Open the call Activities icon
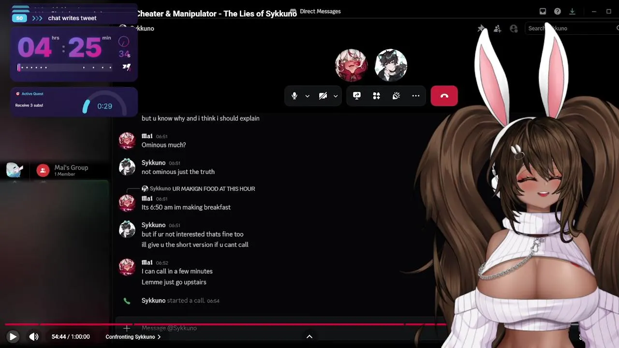 pyautogui.click(x=376, y=96)
